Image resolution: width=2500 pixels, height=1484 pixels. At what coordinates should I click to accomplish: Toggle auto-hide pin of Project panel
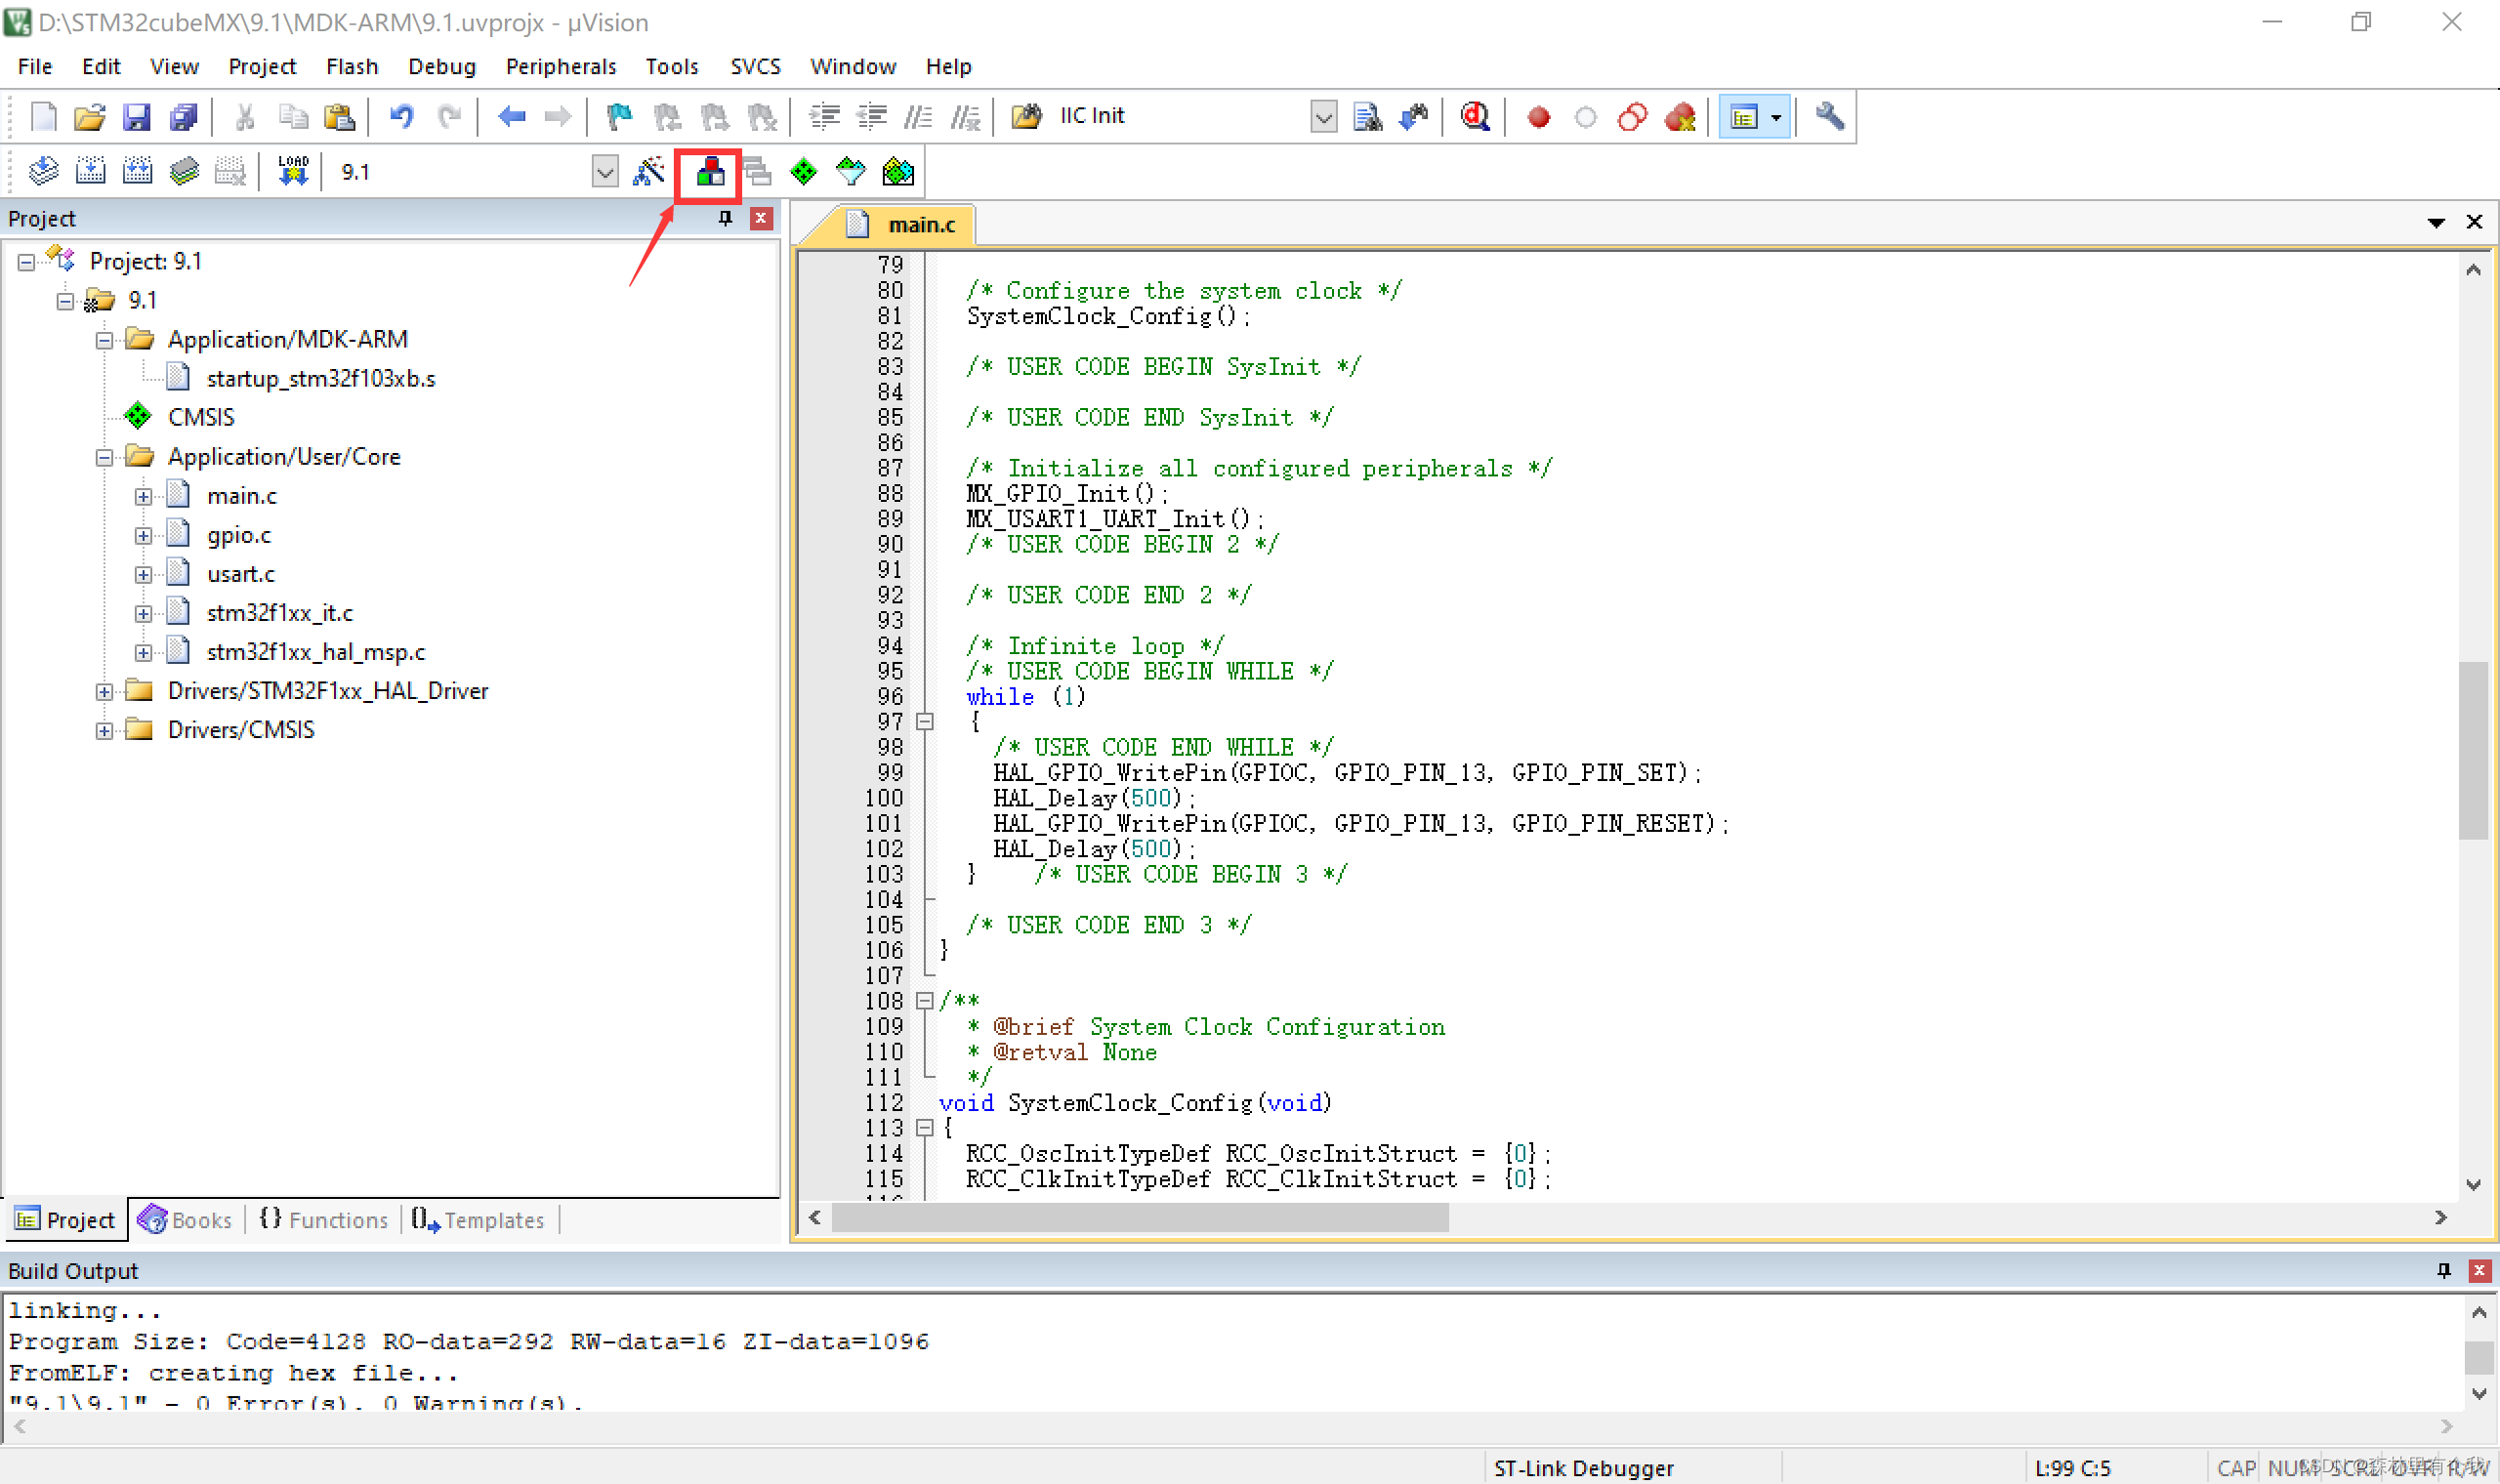(725, 218)
